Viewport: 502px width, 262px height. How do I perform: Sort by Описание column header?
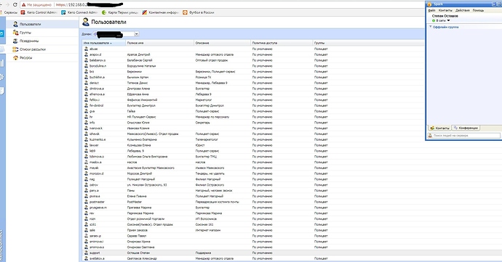point(223,43)
